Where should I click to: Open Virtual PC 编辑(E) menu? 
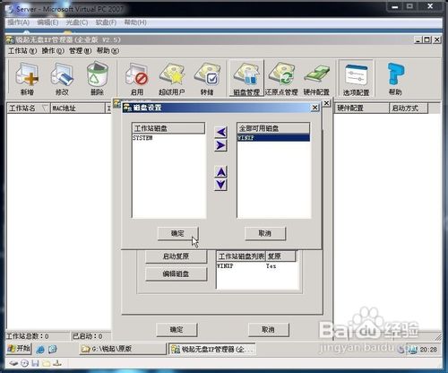pyautogui.click(x=47, y=22)
